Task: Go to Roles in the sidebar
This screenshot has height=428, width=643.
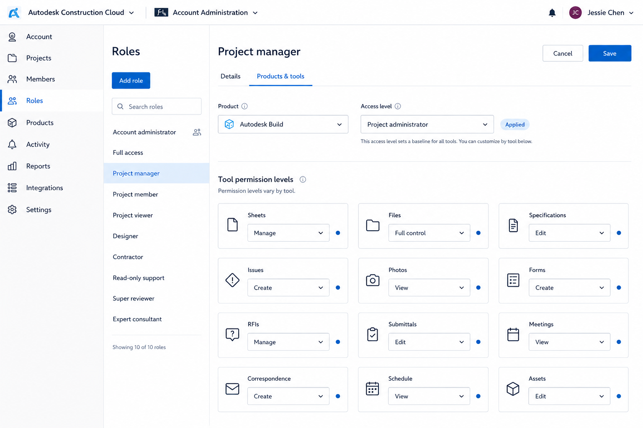Action: pos(52,101)
